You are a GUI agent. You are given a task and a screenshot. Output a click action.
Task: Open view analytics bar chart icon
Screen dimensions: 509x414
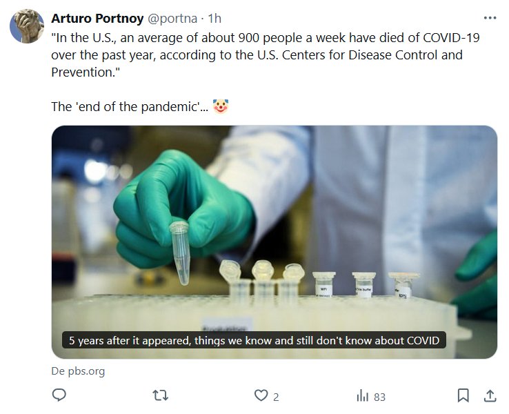point(363,396)
